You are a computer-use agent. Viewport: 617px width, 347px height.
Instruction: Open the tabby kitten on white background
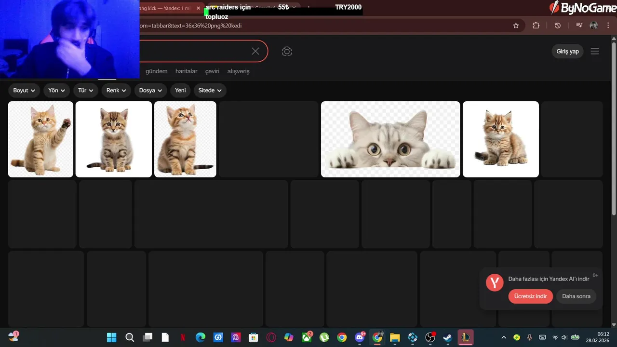click(114, 139)
